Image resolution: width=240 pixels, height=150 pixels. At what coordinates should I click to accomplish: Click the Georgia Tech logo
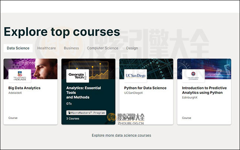[x=78, y=76]
